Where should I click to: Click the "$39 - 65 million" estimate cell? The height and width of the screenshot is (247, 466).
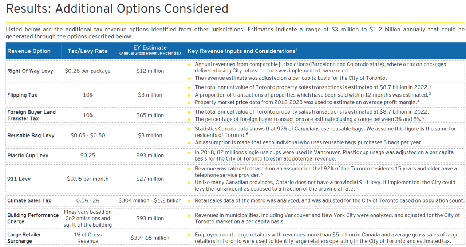point(150,238)
